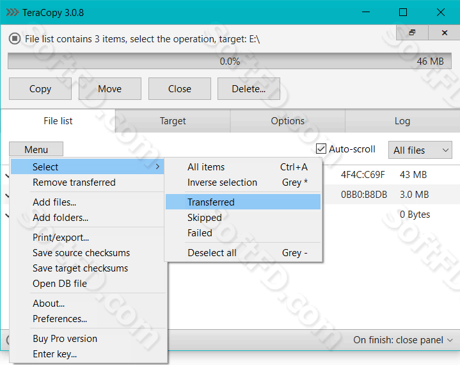This screenshot has width=460, height=365.
Task: Select Skipped in submenu
Action: tap(243, 218)
